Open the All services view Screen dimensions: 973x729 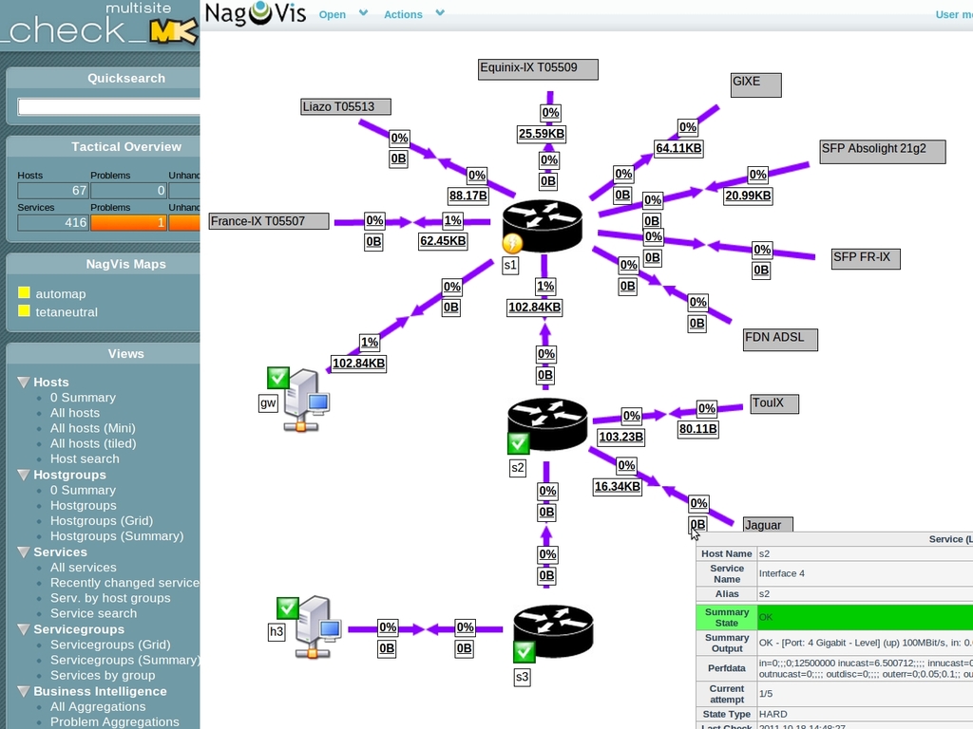pos(84,568)
